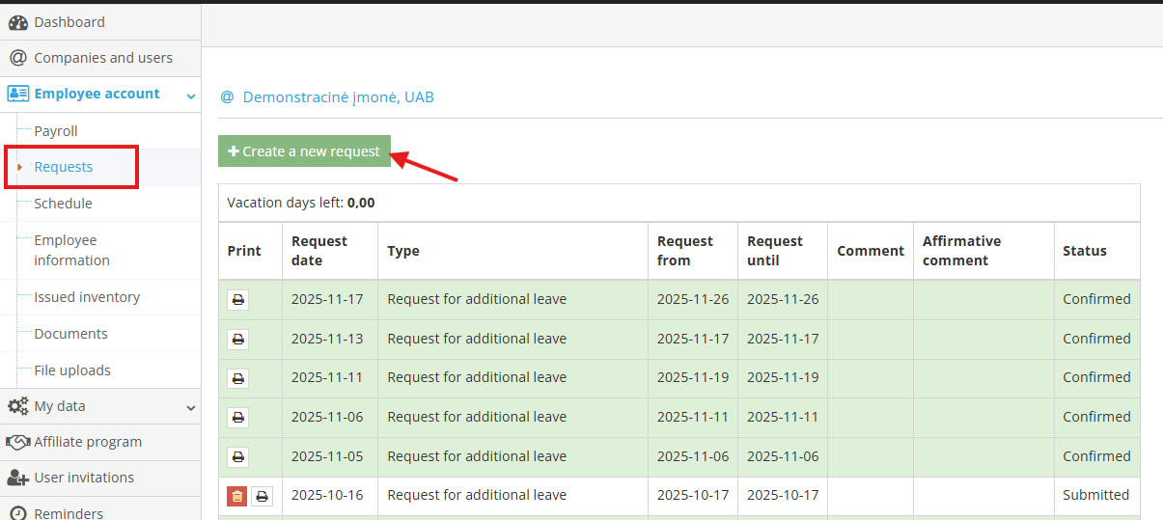Image resolution: width=1163 pixels, height=520 pixels.
Task: Click the Employee account ID card icon
Action: [x=17, y=94]
